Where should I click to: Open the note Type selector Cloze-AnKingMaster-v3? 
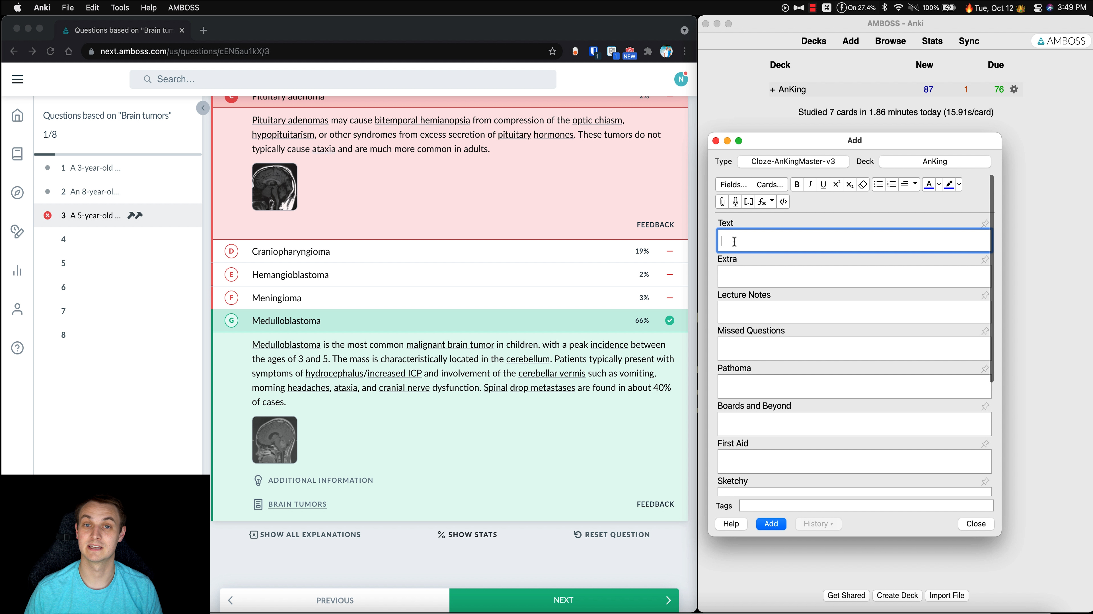tap(793, 161)
